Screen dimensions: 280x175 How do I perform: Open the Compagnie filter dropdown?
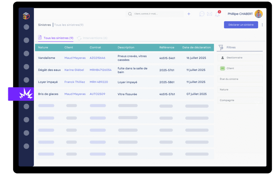coord(240,100)
